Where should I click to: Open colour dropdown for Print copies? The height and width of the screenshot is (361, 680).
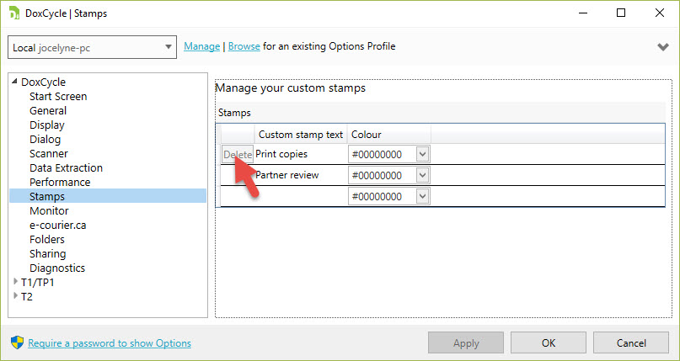(423, 154)
